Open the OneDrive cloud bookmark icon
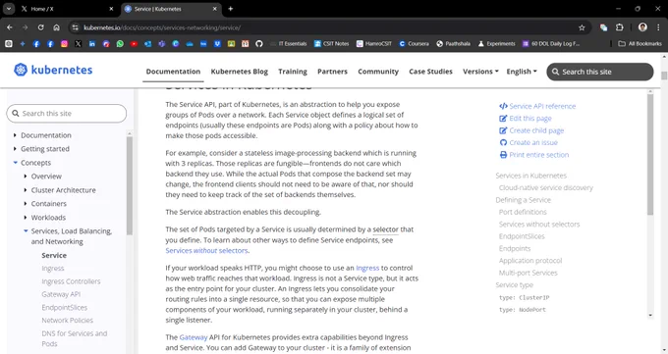The image size is (668, 354). [190, 44]
